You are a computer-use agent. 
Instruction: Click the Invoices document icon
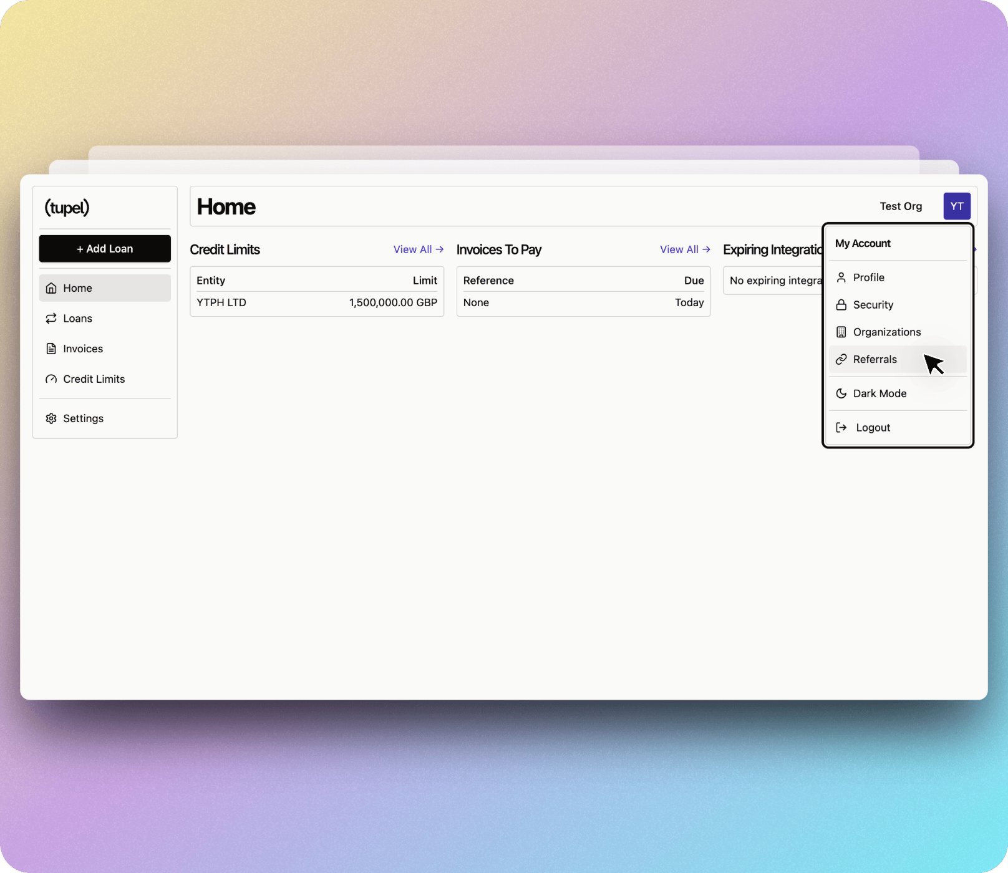coord(52,349)
